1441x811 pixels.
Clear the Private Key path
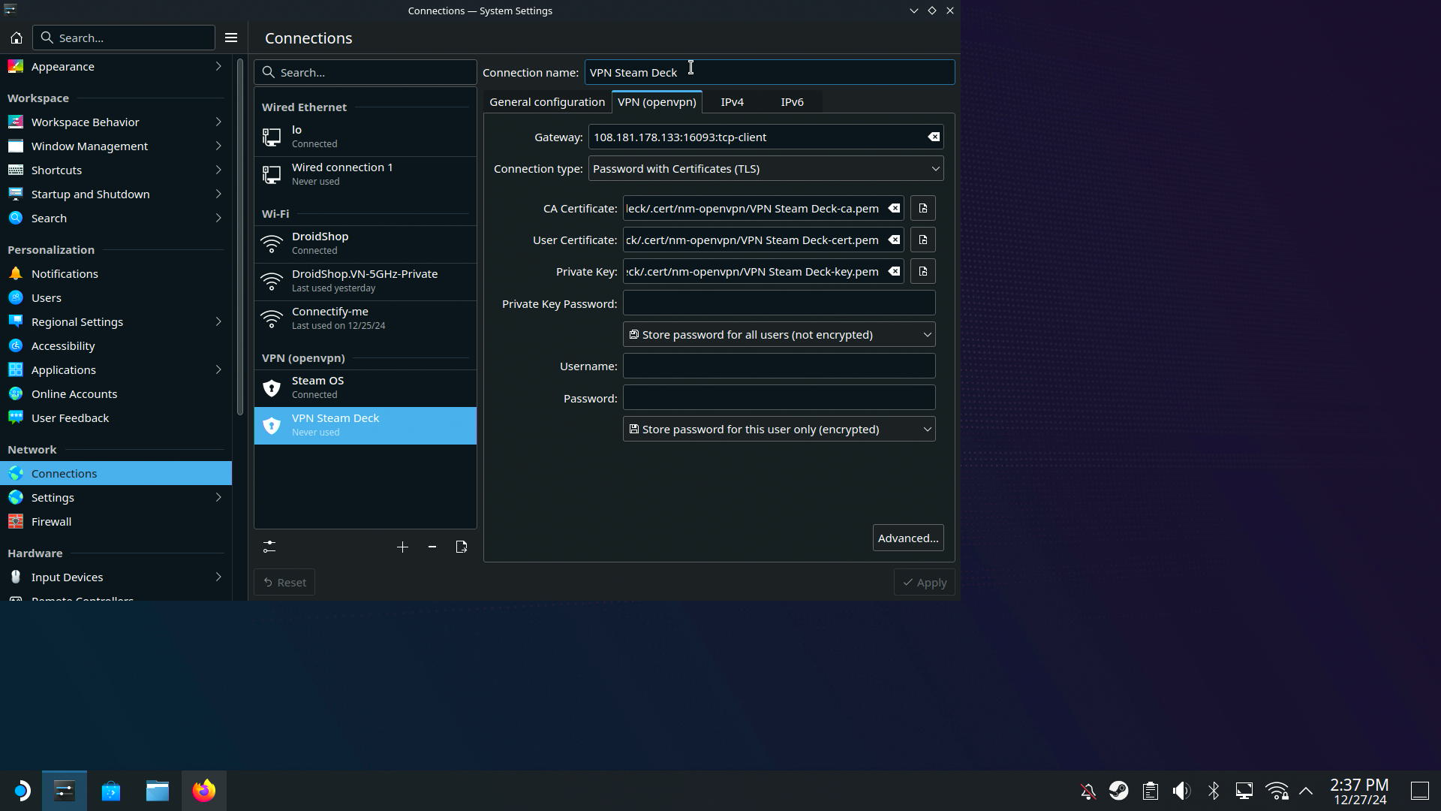894,271
